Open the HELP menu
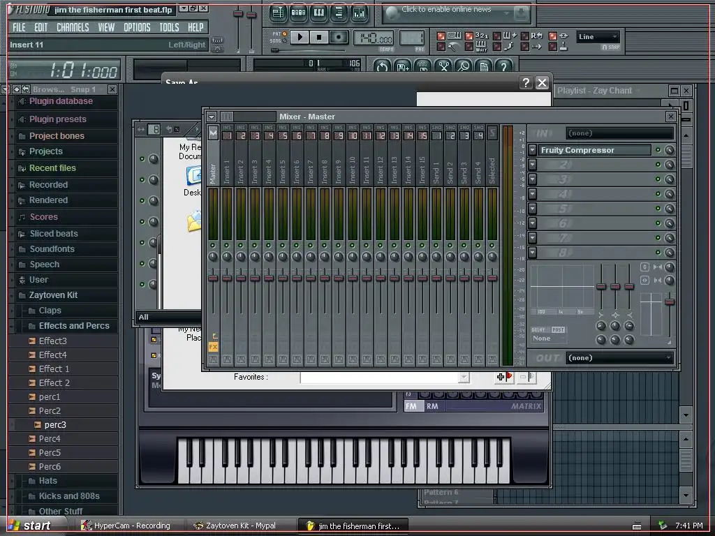Screen dimensions: 715x536 coord(196,27)
